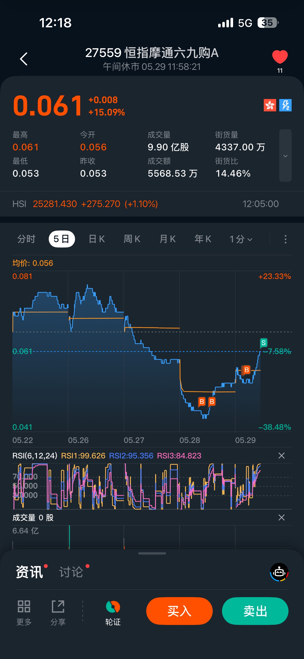Tap the Hong Kong market flag icon
Screen dimensions: 304x659
tap(270, 105)
